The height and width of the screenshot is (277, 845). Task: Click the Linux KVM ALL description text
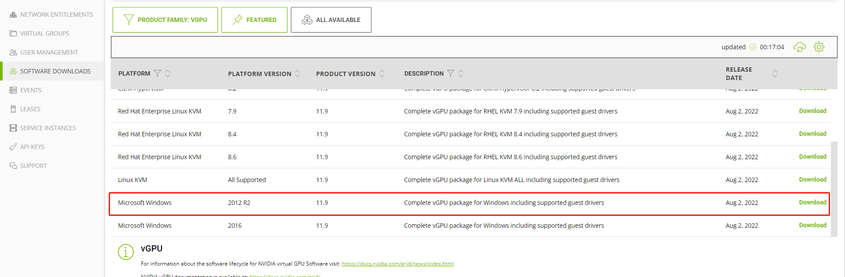pos(511,180)
